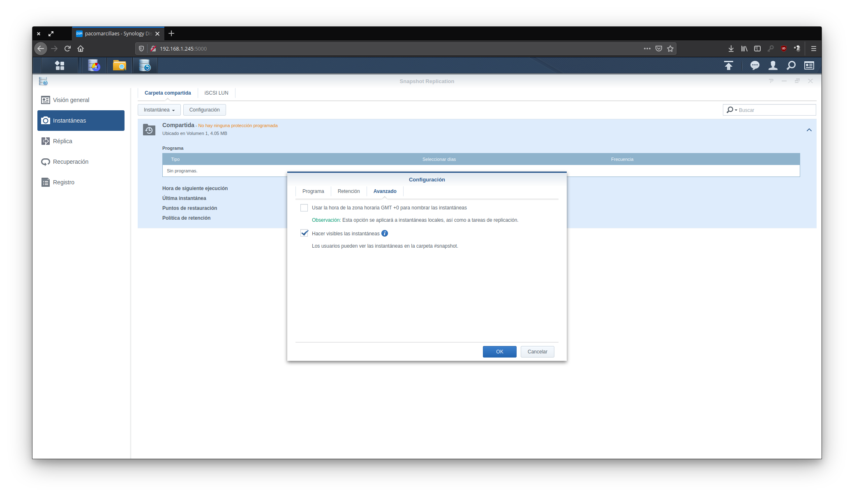Open the upload queue arrow icon

tap(728, 65)
